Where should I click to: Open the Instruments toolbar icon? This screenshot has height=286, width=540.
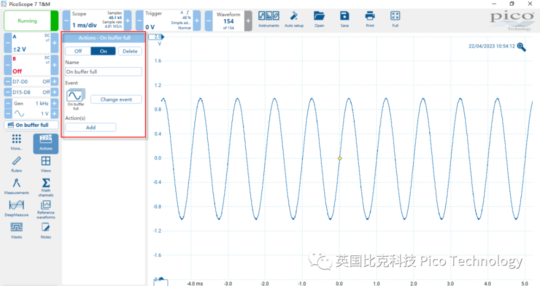268,19
